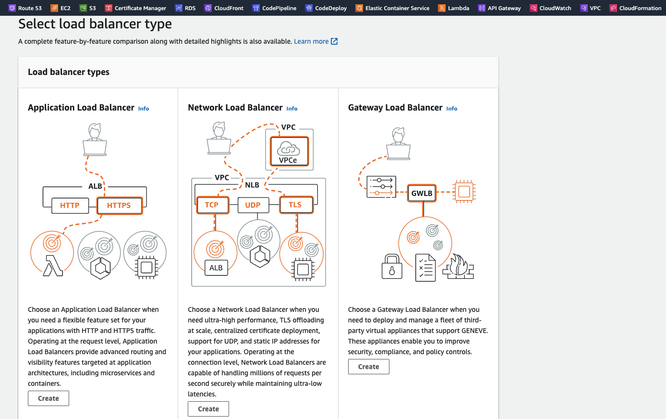Create a Network Load Balancer

(x=208, y=409)
